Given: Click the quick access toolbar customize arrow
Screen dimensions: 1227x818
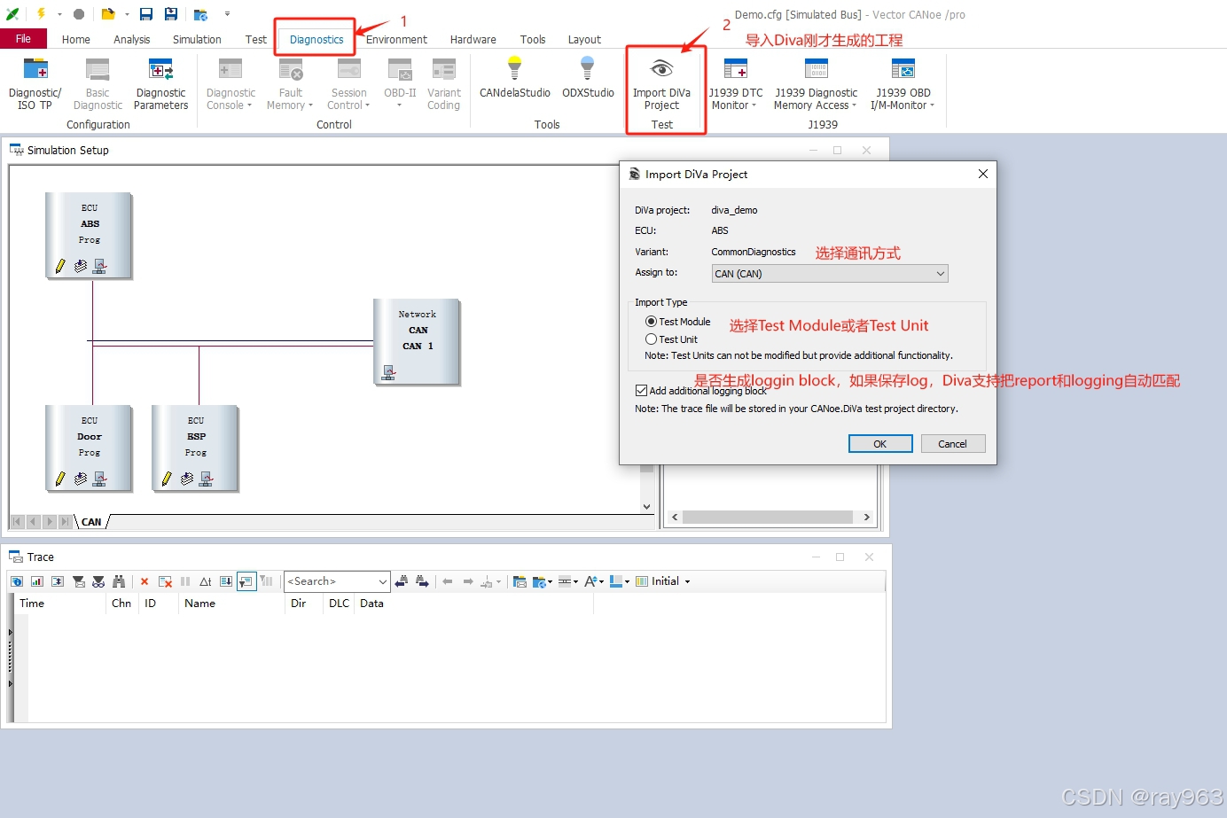Looking at the screenshot, I should [227, 14].
